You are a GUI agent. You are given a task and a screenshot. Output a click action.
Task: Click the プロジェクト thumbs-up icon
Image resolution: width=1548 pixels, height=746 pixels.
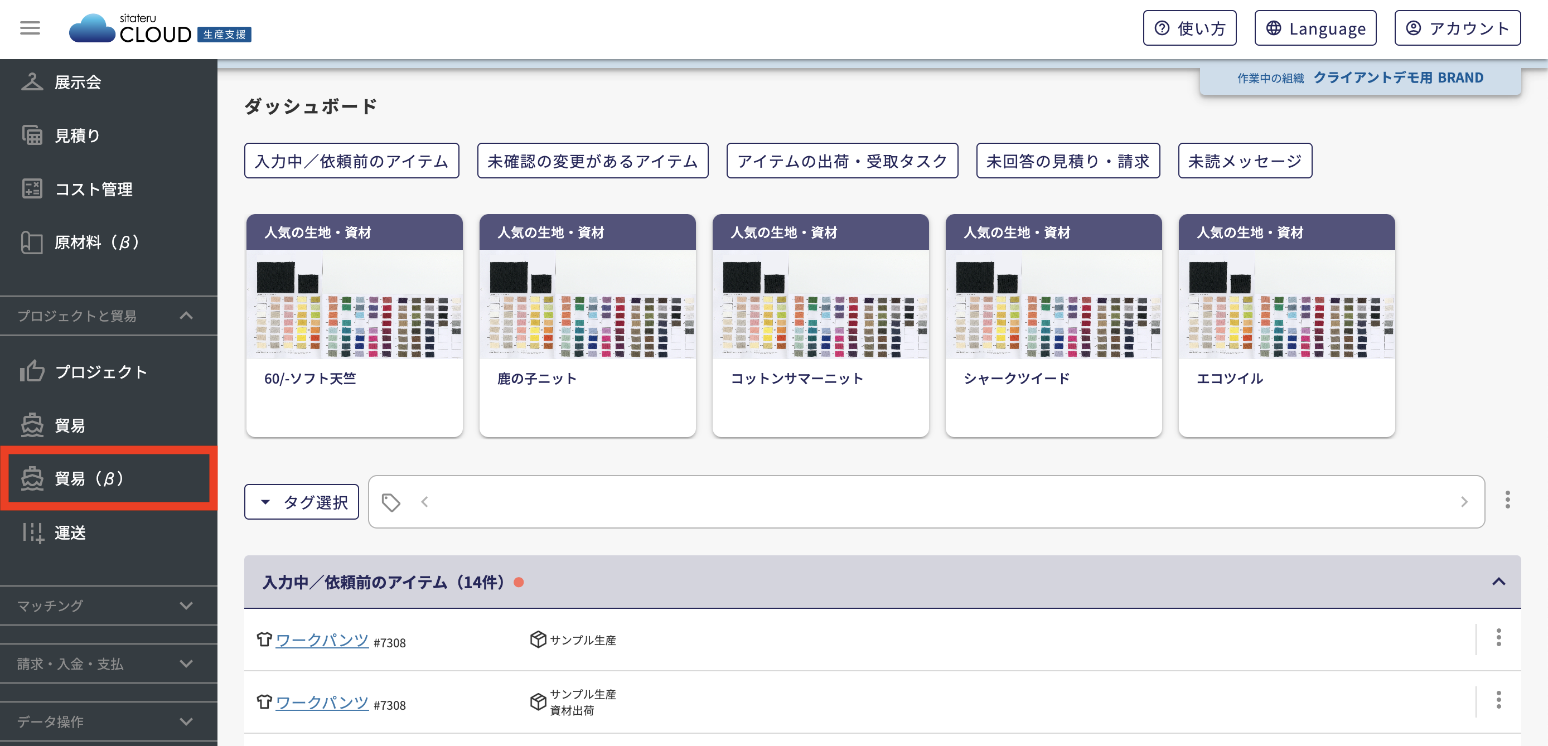pos(32,371)
